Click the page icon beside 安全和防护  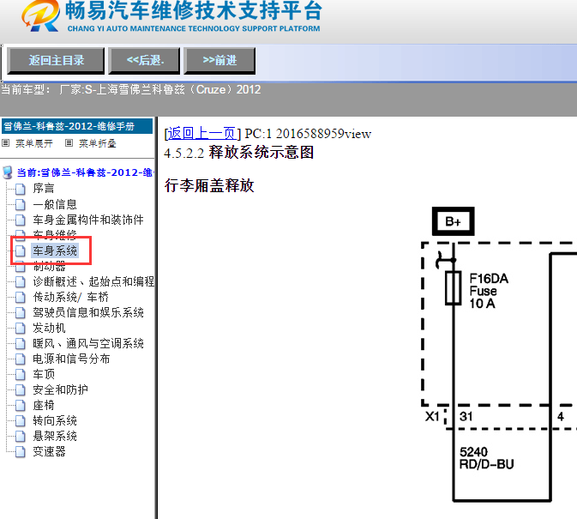pyautogui.click(x=21, y=389)
